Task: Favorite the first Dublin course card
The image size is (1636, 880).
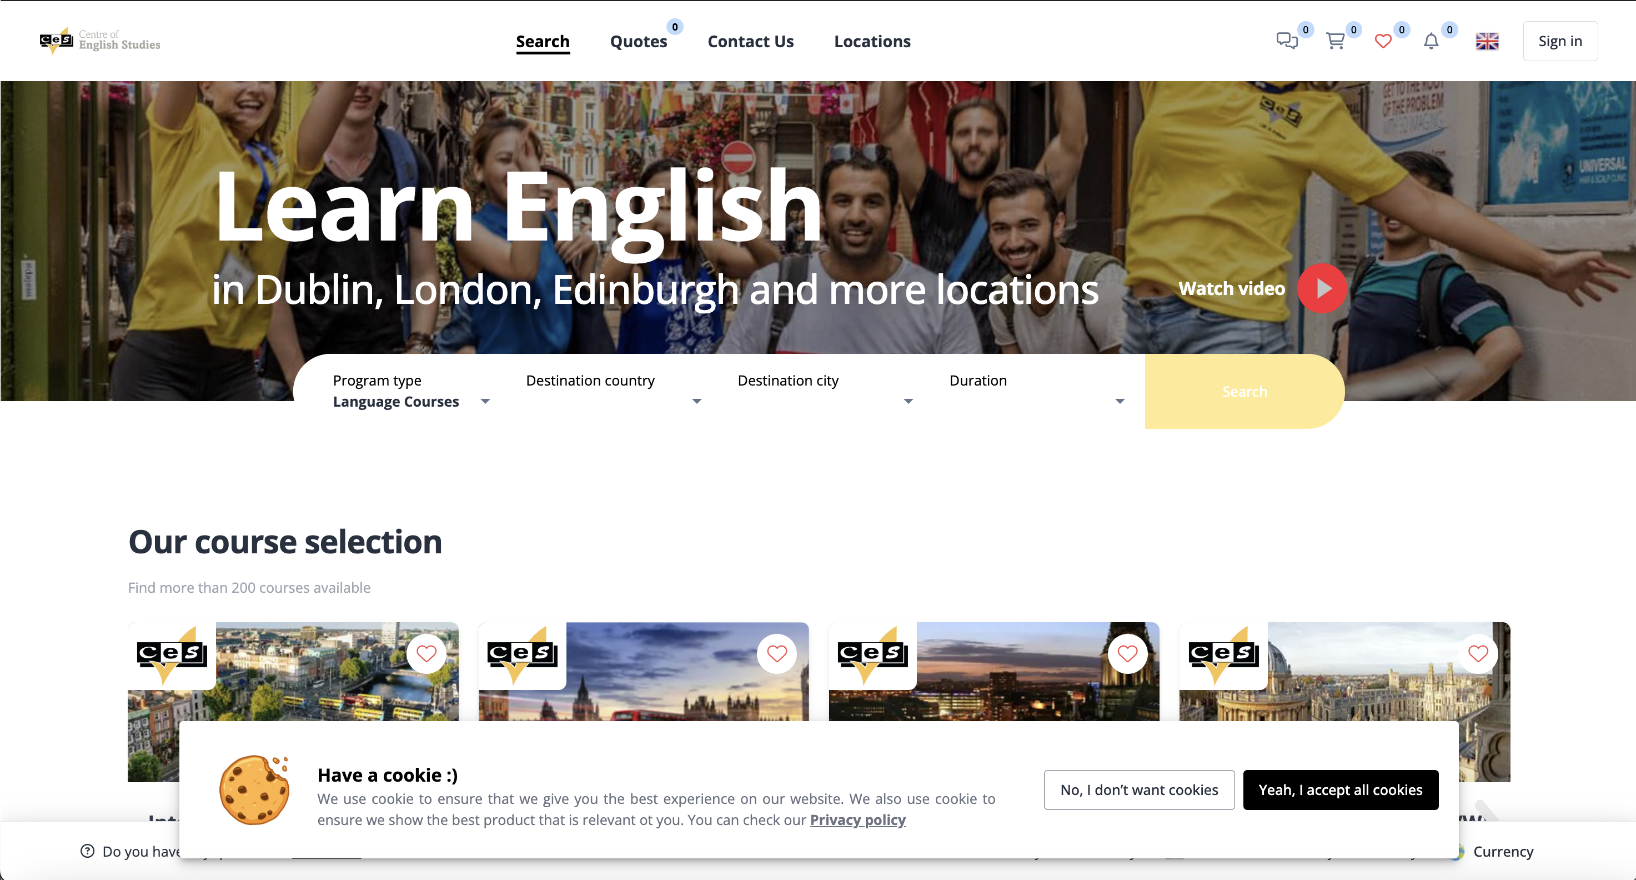Action: [x=426, y=653]
